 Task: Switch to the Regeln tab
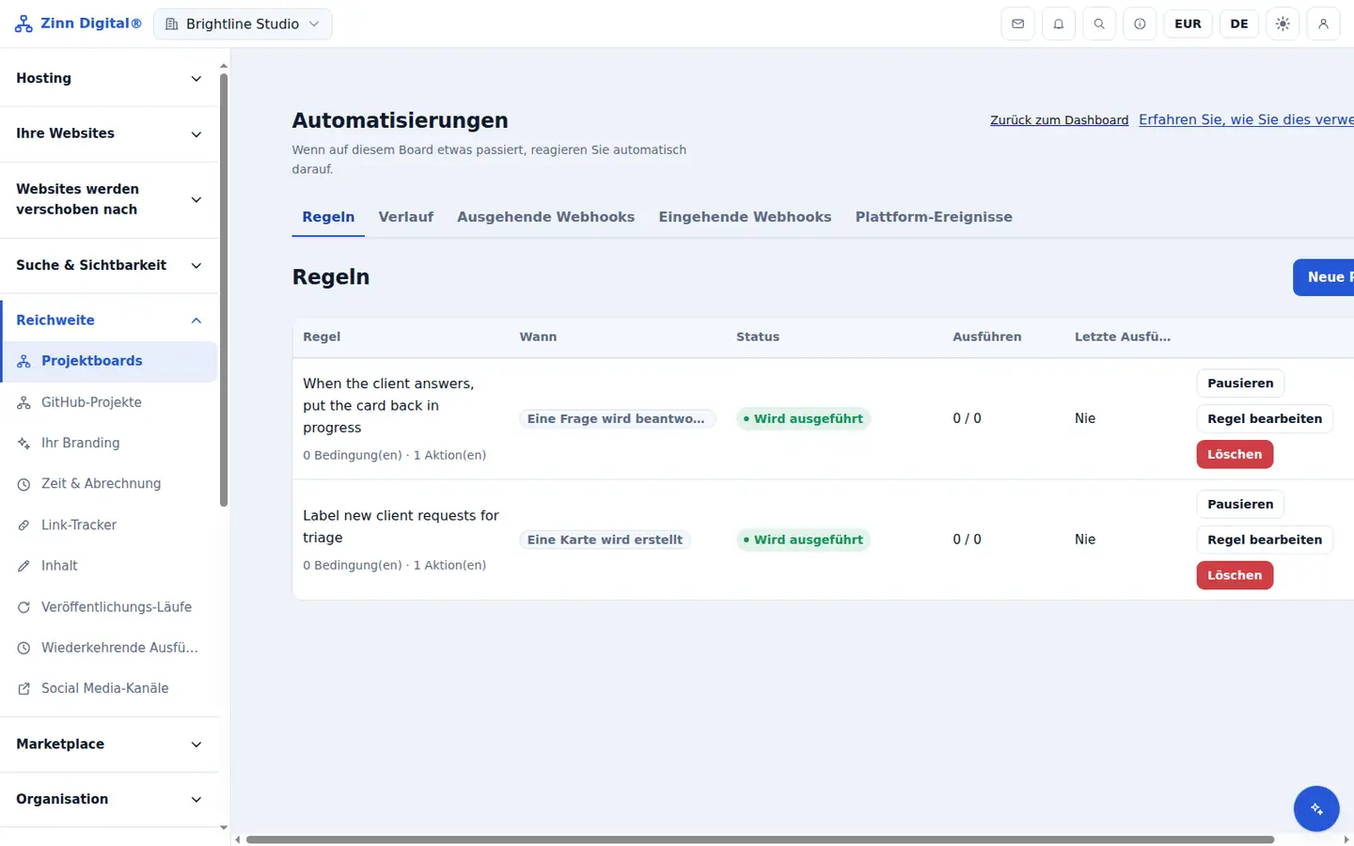[328, 217]
